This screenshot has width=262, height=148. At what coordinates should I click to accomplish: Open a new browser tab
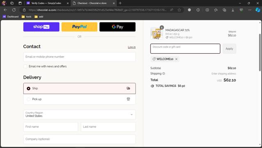[x=120, y=3]
